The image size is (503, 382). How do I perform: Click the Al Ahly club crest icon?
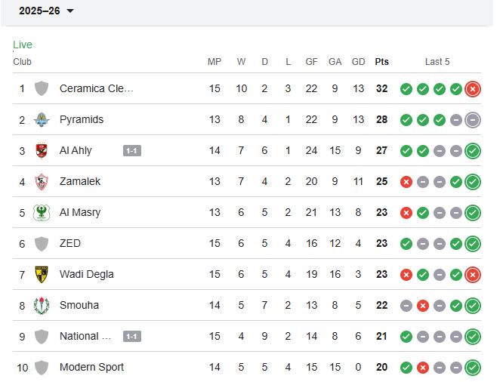(x=42, y=150)
